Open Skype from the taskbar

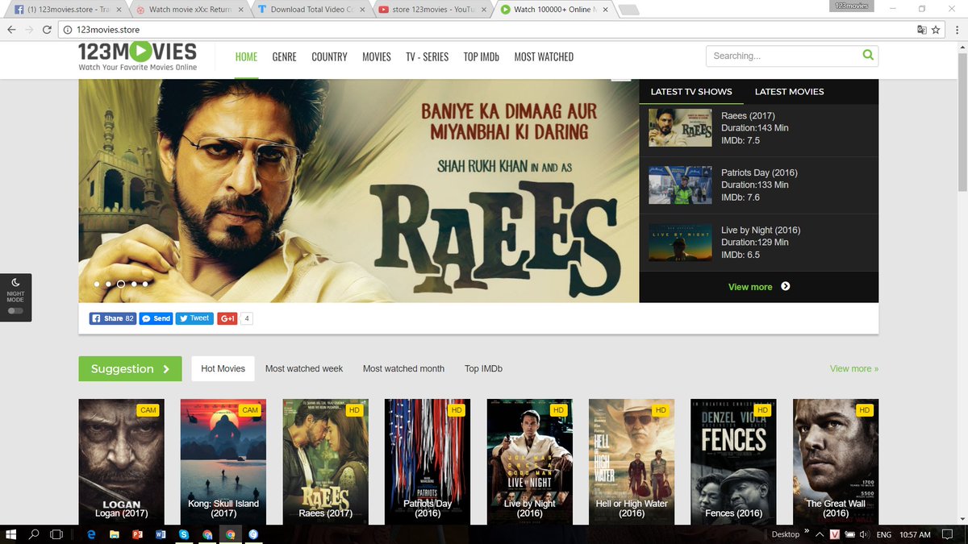click(x=184, y=534)
